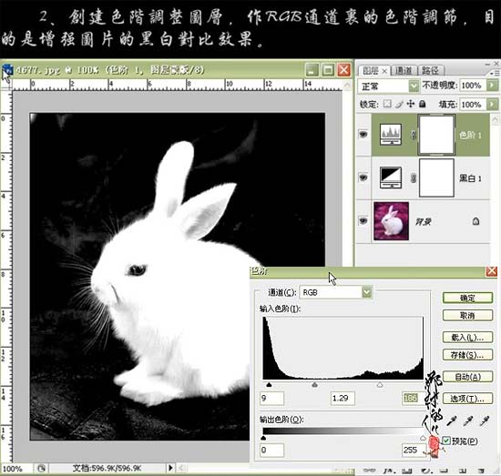
Task: Select the gray point eyedropper
Action: (468, 421)
